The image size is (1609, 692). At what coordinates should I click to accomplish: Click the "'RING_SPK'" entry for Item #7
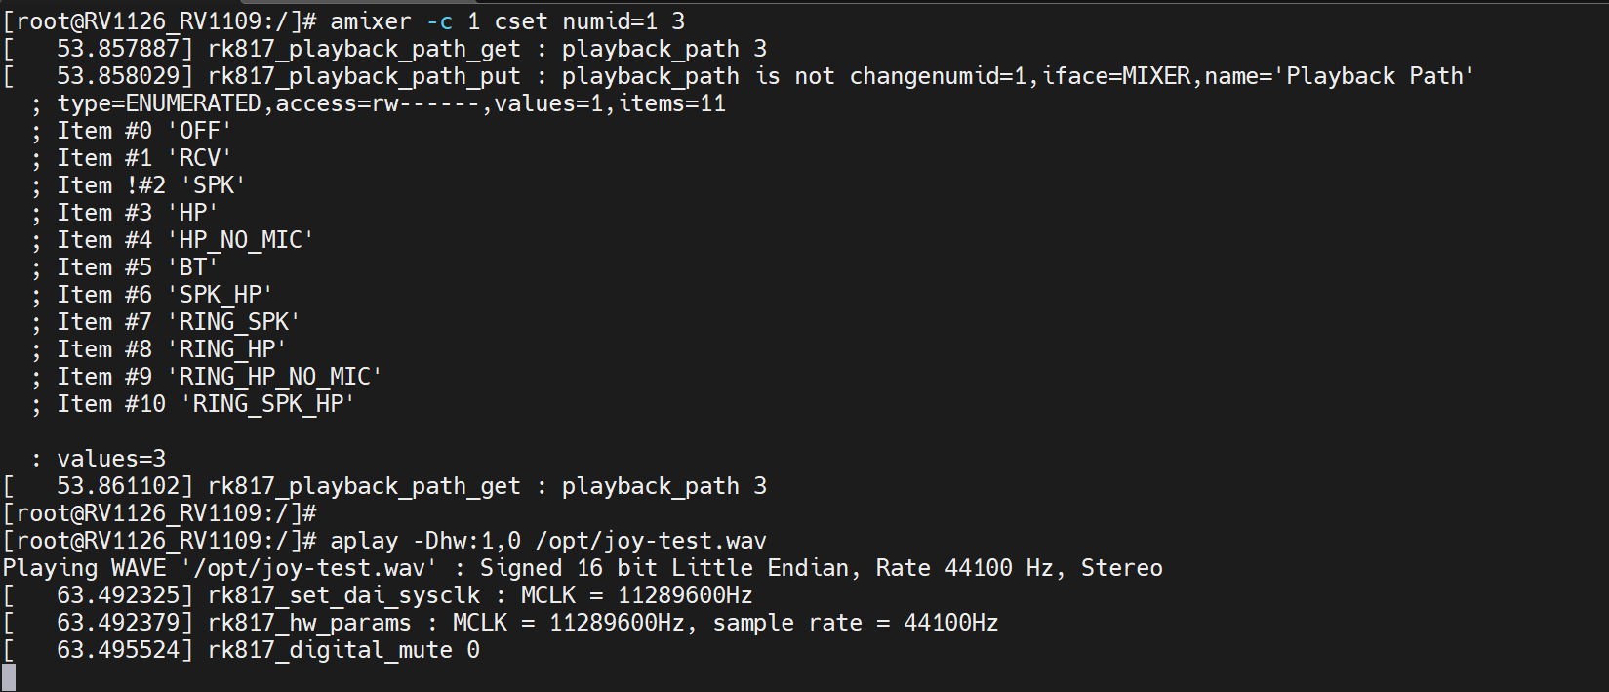pyautogui.click(x=233, y=322)
